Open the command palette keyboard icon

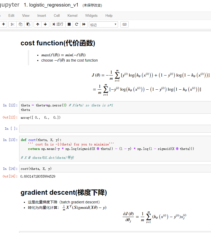click(124, 24)
